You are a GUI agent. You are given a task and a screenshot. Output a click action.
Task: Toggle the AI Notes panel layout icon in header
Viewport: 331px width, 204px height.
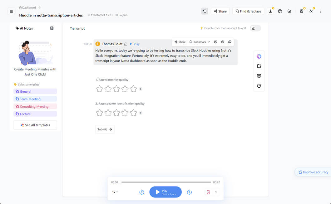(205, 11)
